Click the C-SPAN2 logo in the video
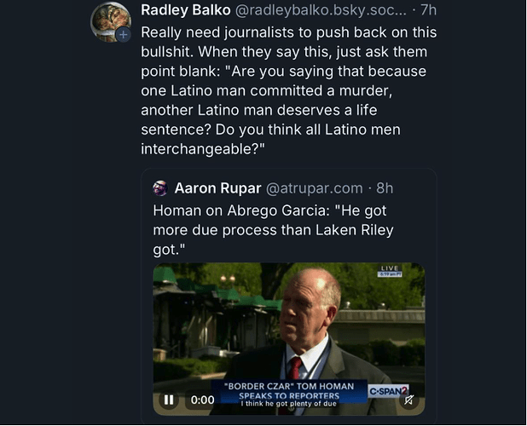527x426 pixels. coord(390,389)
